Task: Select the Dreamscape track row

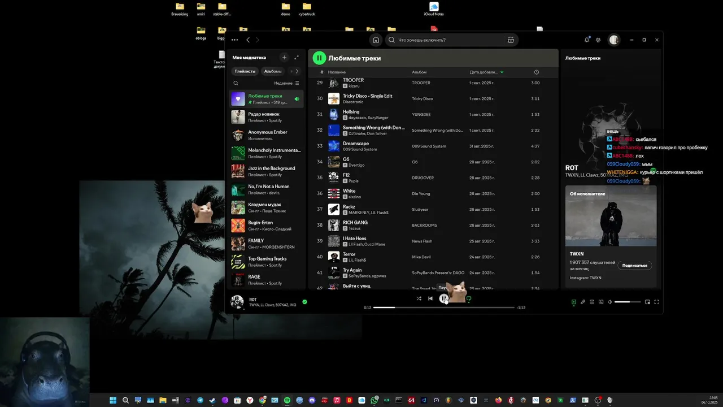Action: point(433,146)
